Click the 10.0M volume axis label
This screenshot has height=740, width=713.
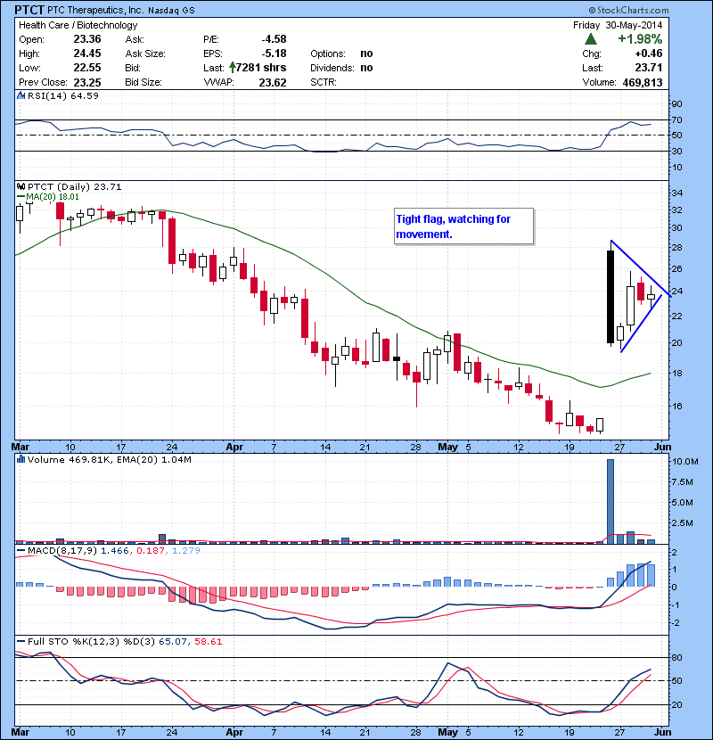[x=684, y=462]
